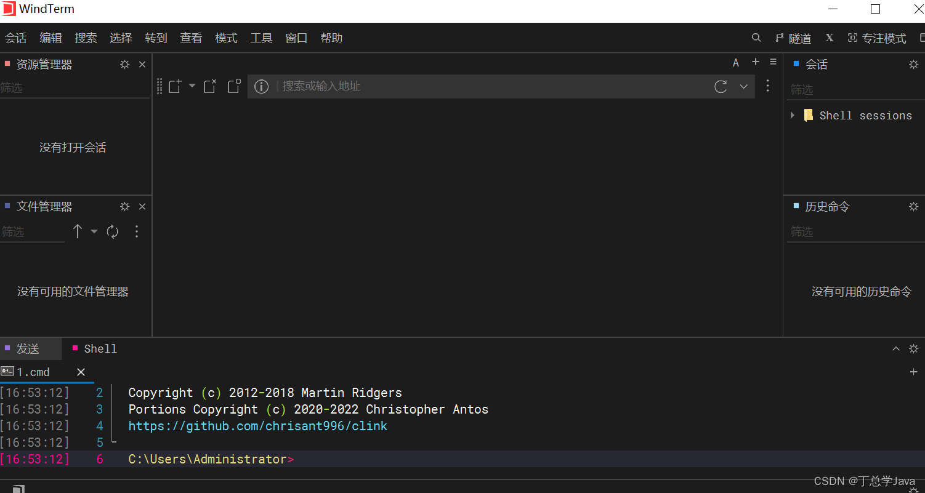925x493 pixels.
Task: Click the A font icon above address bar
Action: [736, 63]
